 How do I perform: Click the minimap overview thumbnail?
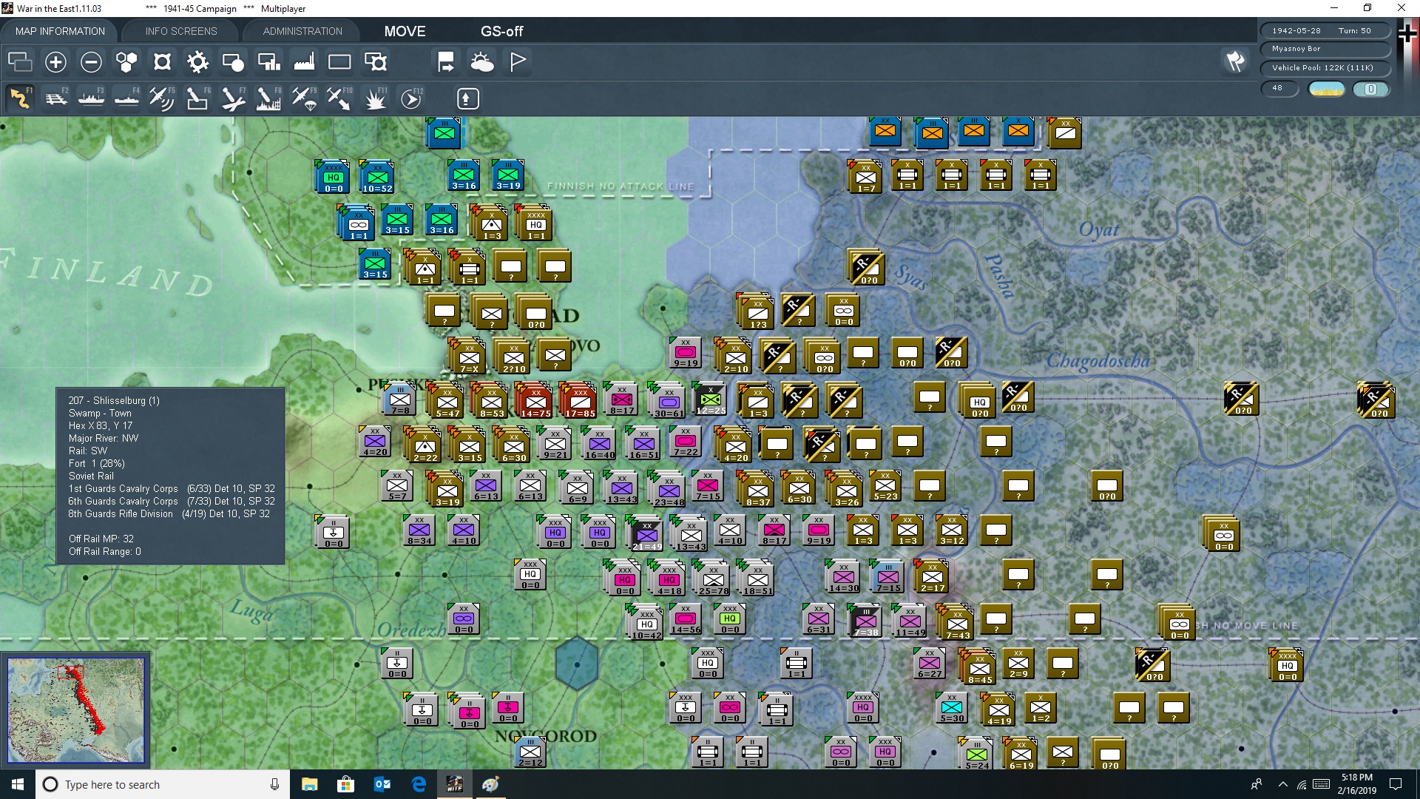(x=76, y=710)
